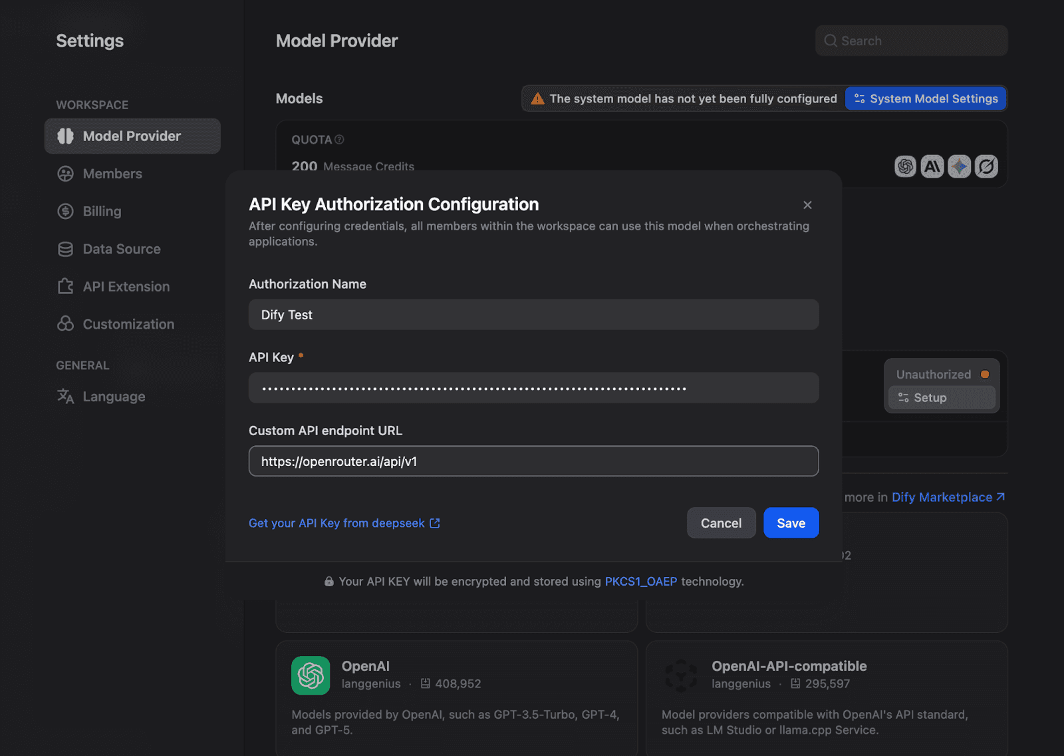This screenshot has height=756, width=1064.
Task: Cancel the API key configuration
Action: 722,523
